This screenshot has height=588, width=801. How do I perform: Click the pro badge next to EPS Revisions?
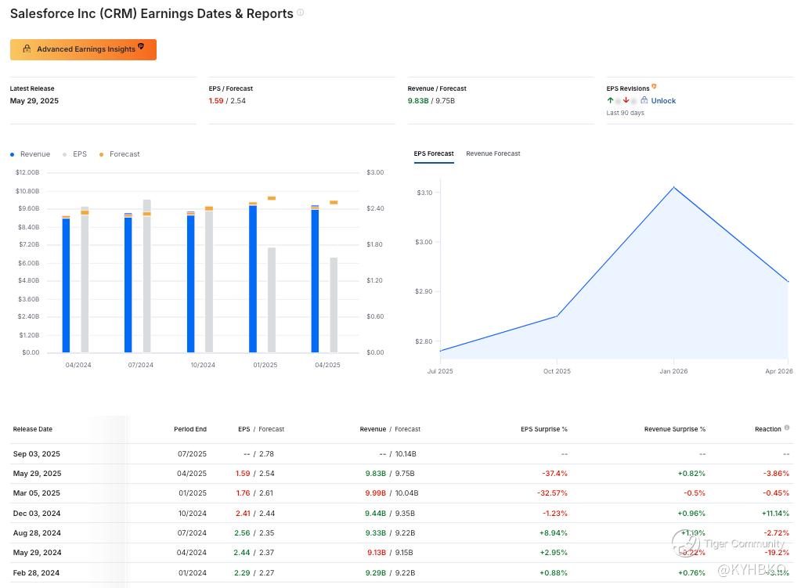point(654,87)
